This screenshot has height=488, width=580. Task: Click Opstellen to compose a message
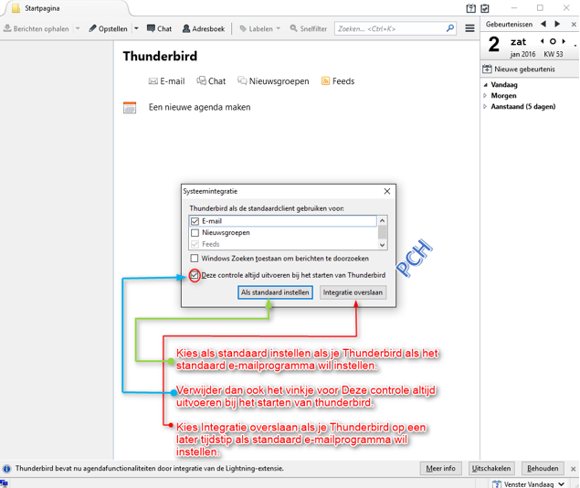click(108, 28)
